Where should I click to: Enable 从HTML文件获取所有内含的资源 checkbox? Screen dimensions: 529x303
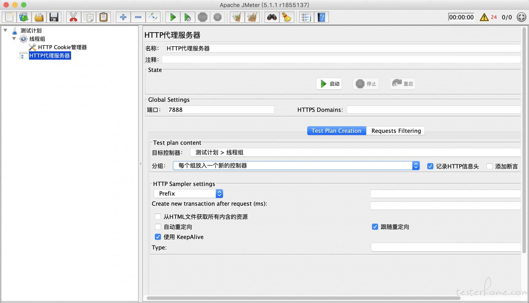(158, 217)
